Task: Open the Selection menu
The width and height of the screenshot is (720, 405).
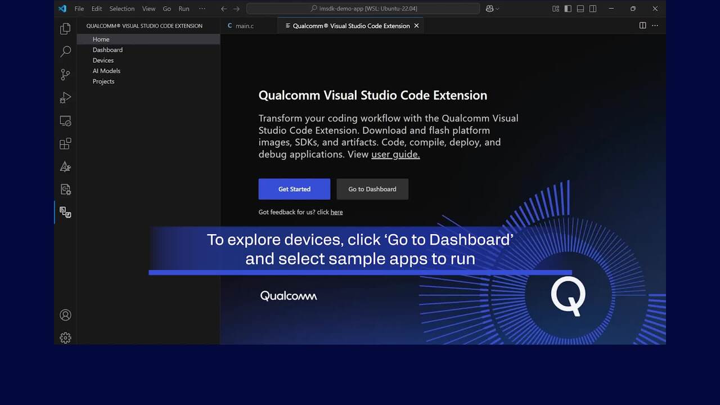Action: [122, 8]
